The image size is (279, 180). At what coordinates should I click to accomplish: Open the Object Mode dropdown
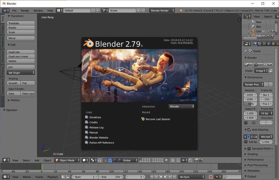[67, 160]
